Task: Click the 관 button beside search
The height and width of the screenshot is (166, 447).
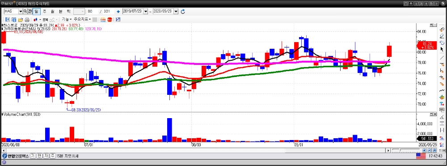Action: [x=30, y=11]
